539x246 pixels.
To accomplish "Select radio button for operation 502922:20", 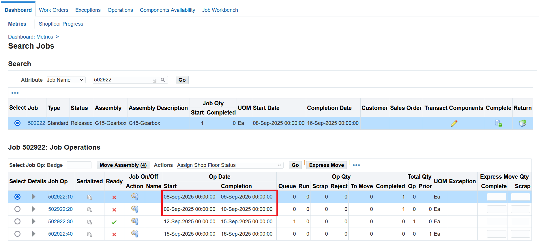I will tap(18, 209).
